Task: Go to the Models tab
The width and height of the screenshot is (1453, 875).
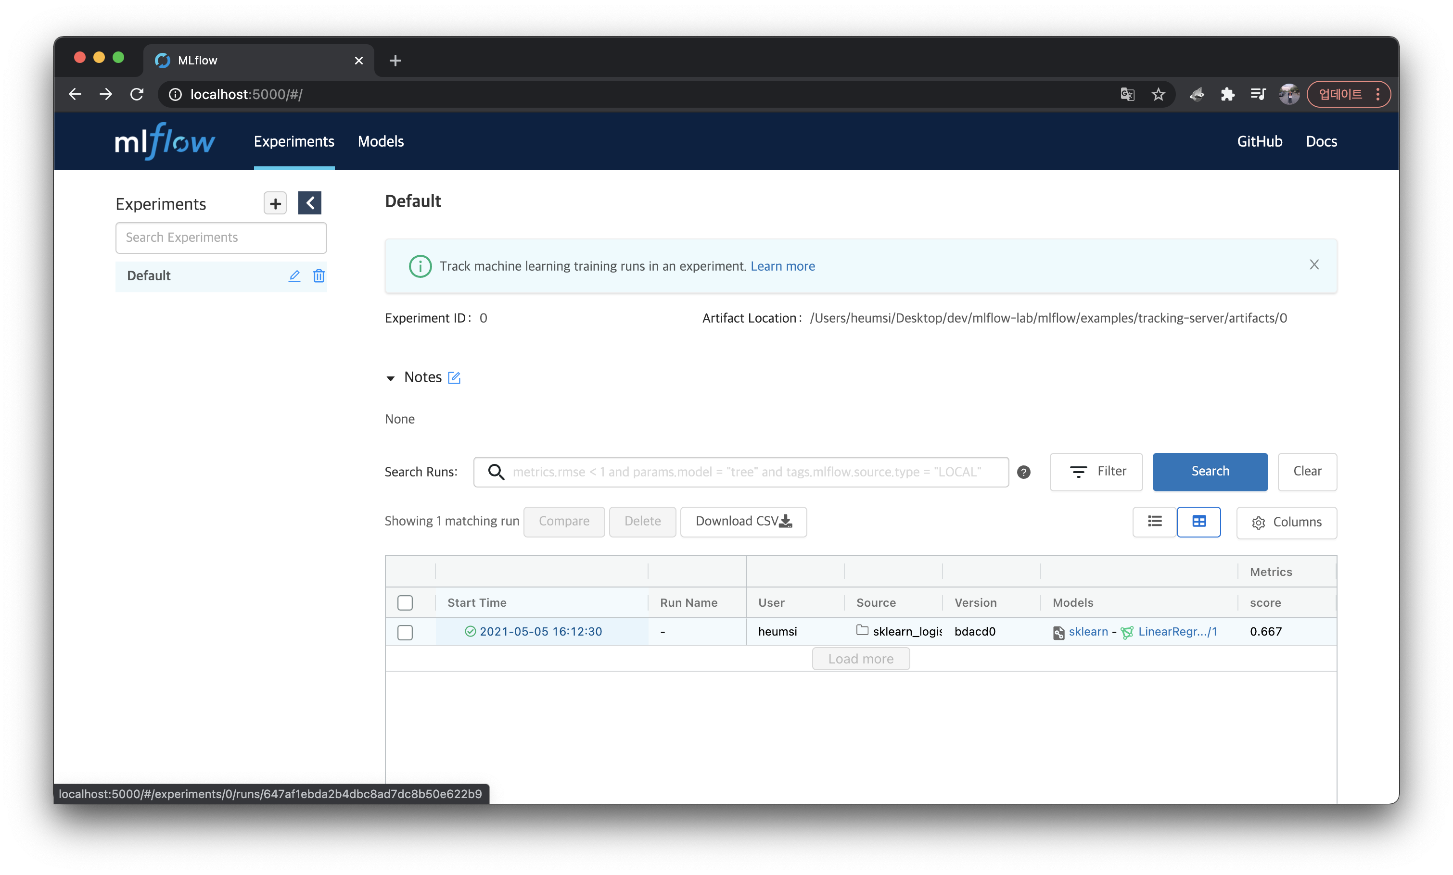Action: click(x=381, y=141)
